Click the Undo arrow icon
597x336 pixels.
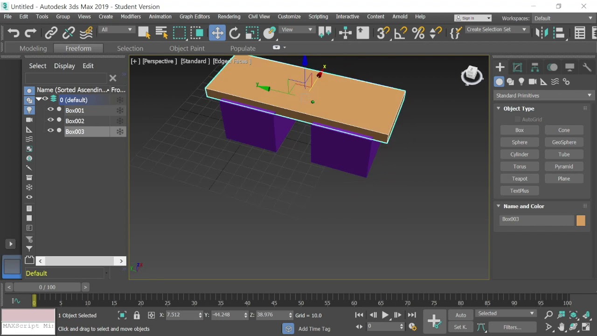tap(14, 33)
